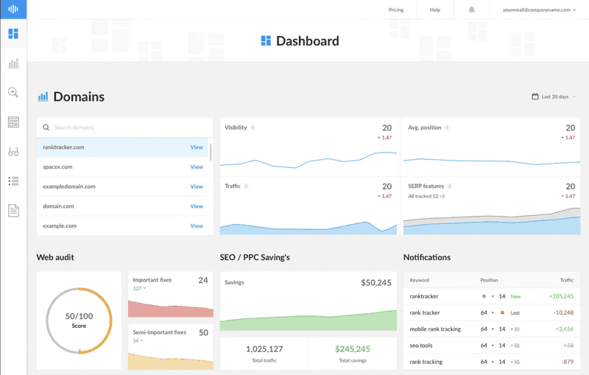
Task: Click the glasses icon in sidebar
Action: pyautogui.click(x=13, y=152)
